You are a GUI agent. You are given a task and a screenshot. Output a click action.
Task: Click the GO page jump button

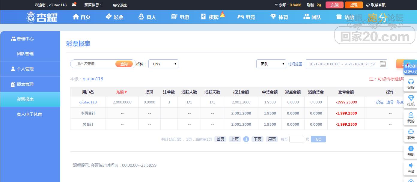(318, 139)
